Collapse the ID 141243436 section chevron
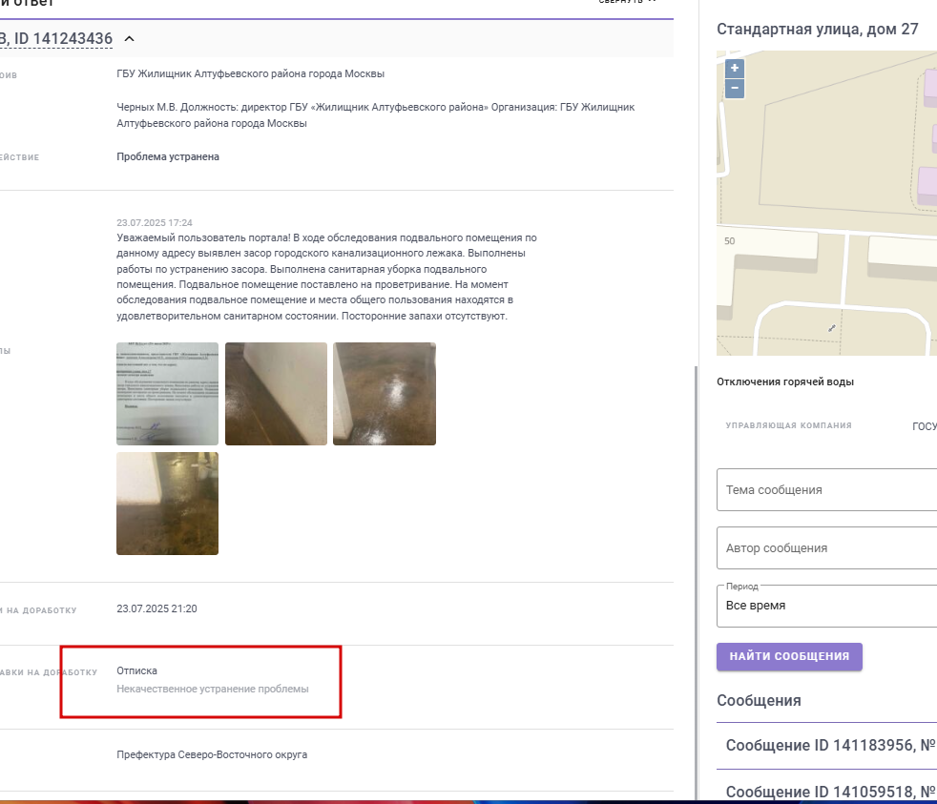Screen dimensions: 937x804 point(129,39)
